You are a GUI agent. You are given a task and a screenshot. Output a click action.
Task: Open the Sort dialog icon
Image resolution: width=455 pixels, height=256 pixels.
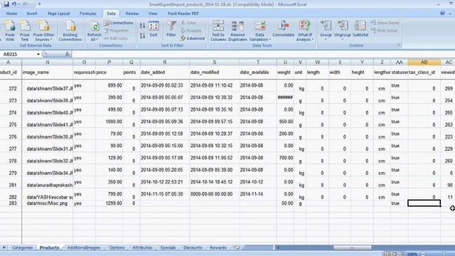click(x=154, y=28)
